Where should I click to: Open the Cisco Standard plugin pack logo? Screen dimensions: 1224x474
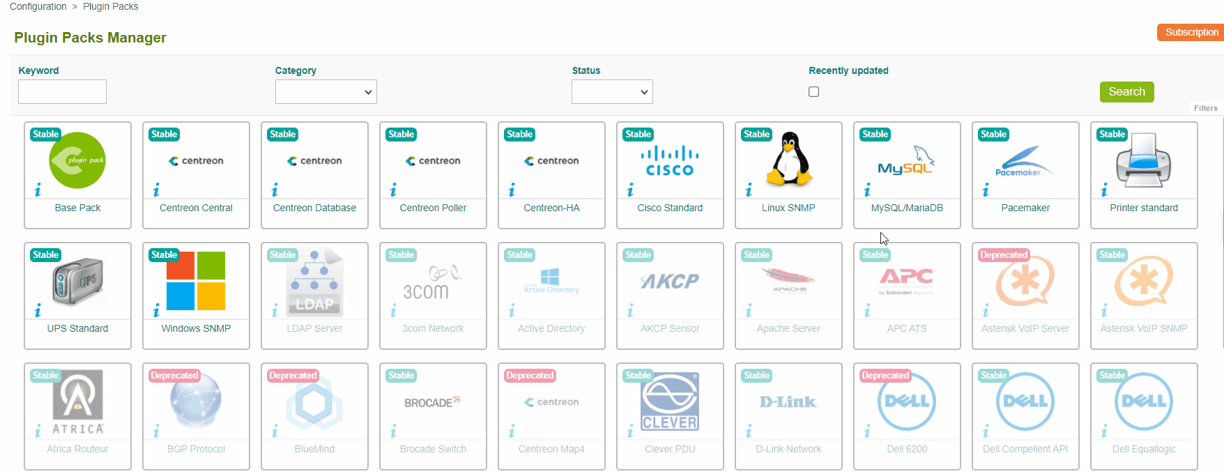click(x=670, y=161)
